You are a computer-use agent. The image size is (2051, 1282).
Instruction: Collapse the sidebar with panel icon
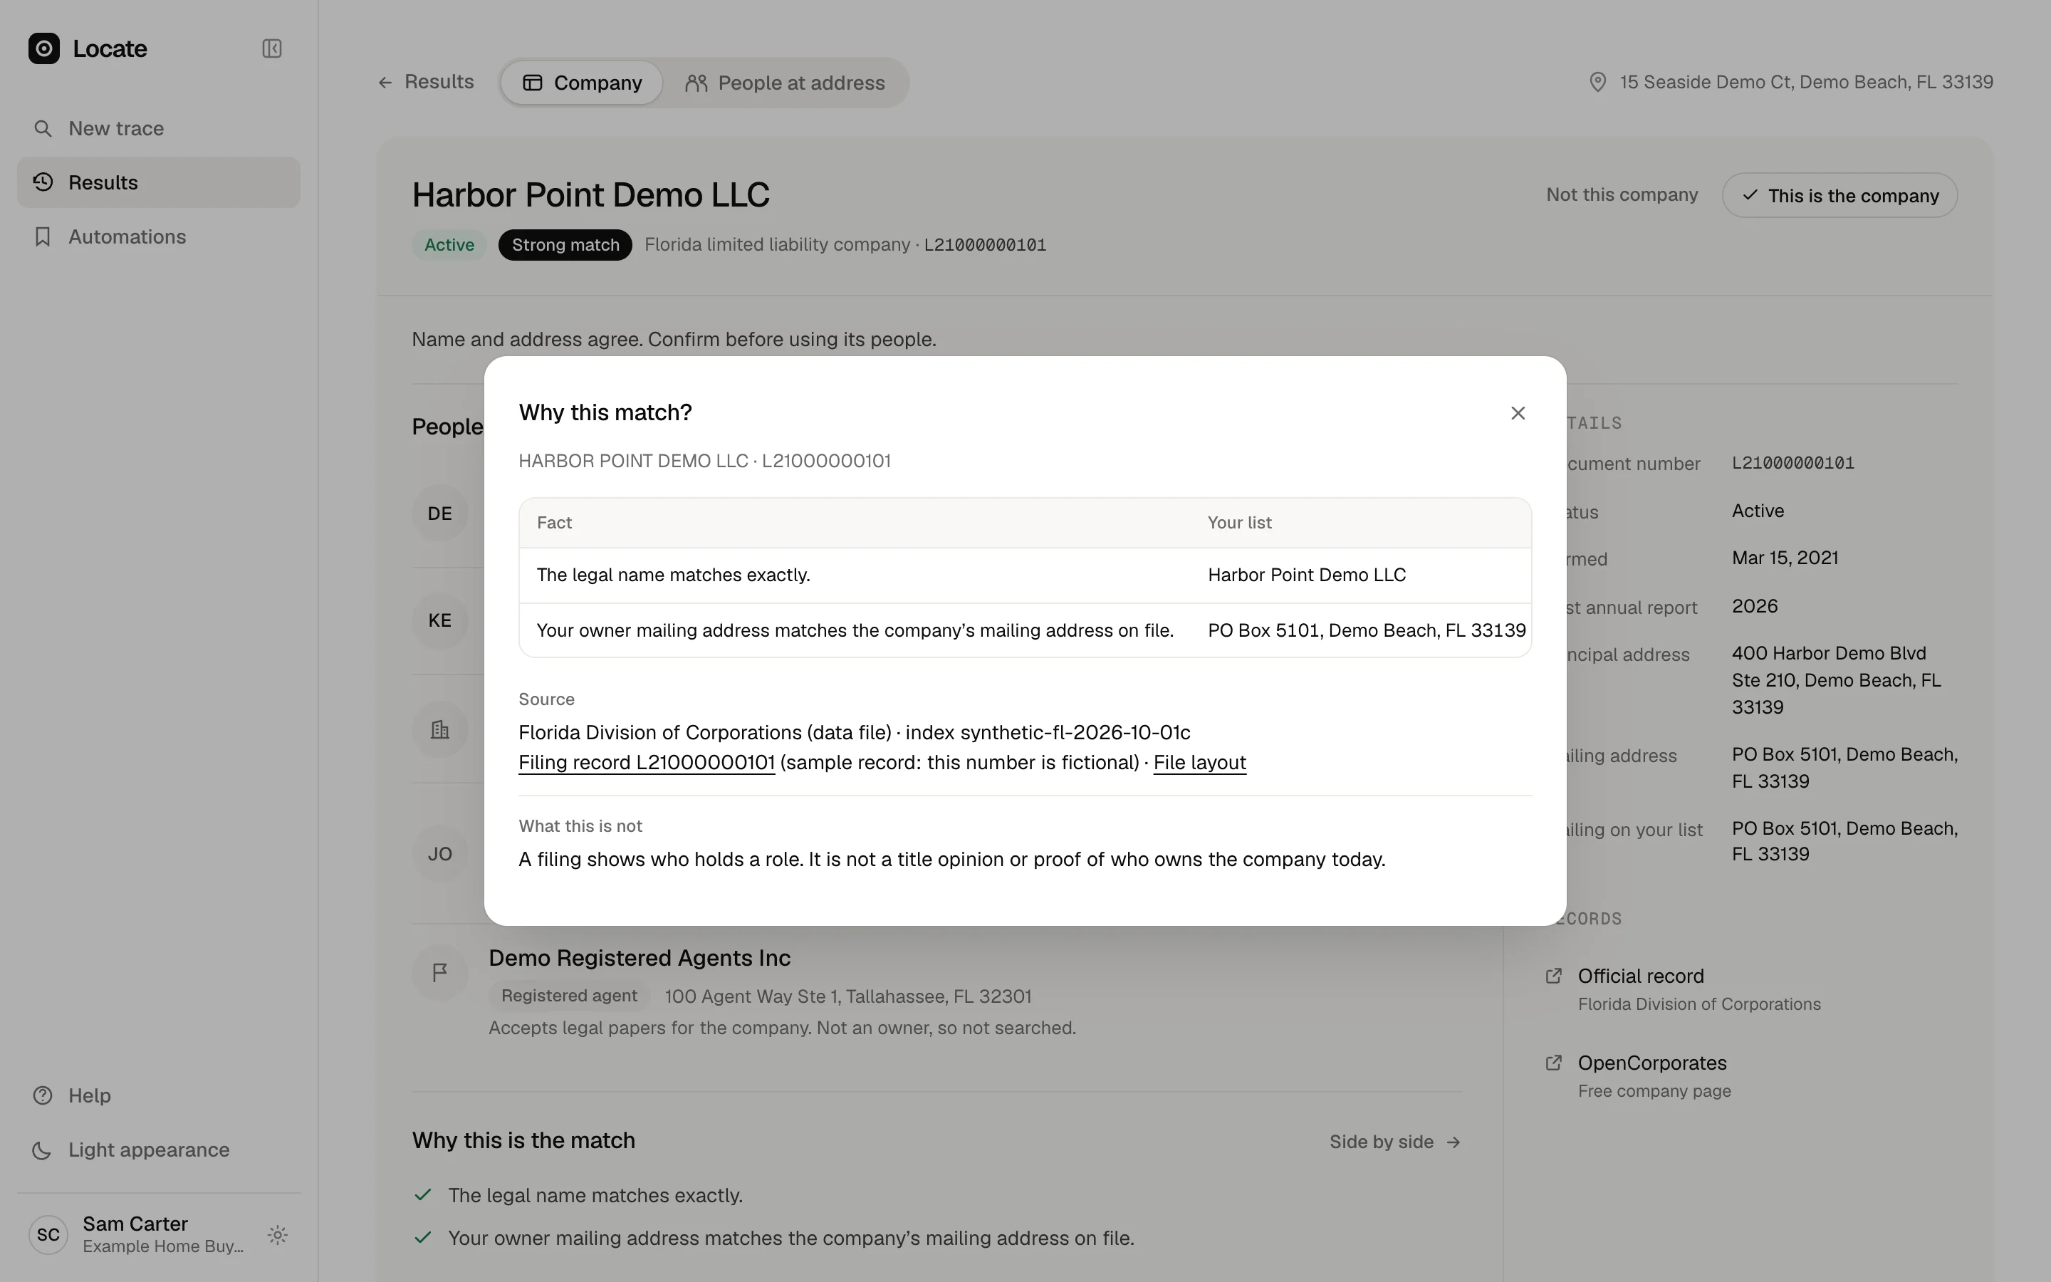pyautogui.click(x=272, y=48)
